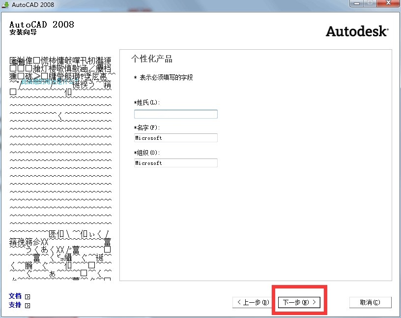Click the arrow icon beside 文档
This screenshot has height=318, width=401.
pyautogui.click(x=28, y=296)
